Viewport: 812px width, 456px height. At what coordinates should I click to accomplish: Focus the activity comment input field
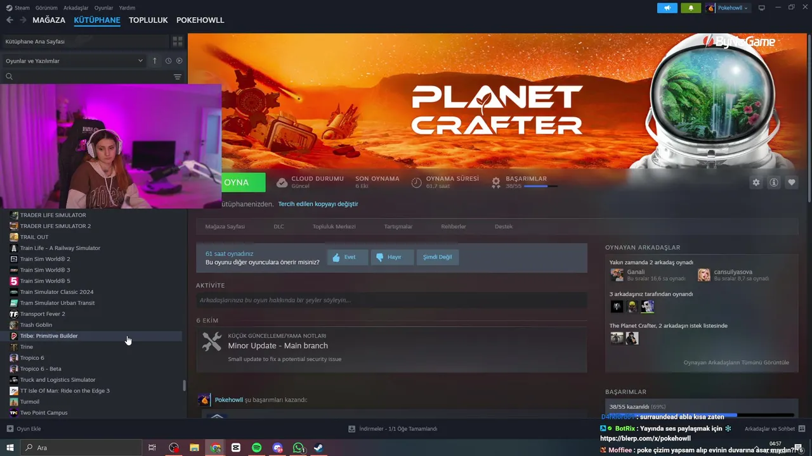click(391, 300)
